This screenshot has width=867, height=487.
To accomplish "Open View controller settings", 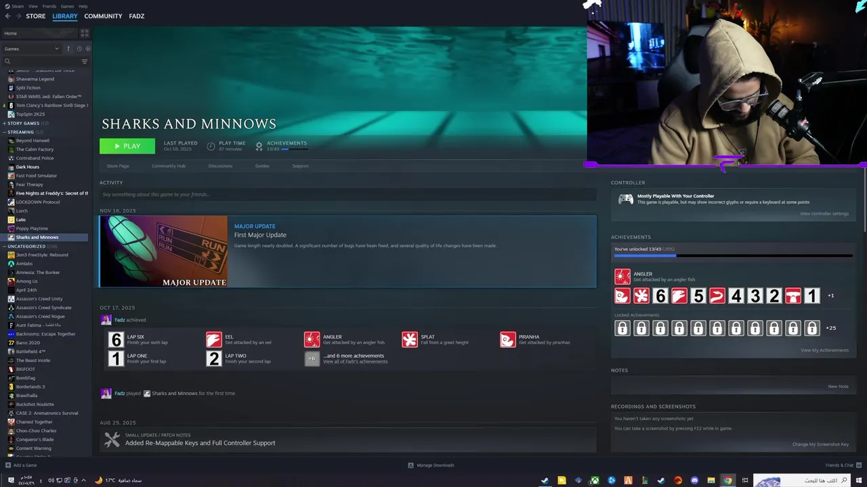I will tap(824, 214).
